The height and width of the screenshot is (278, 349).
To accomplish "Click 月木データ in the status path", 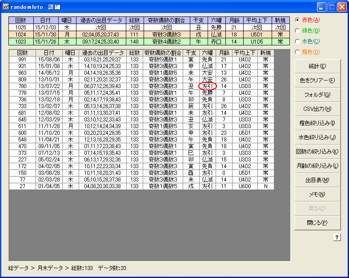I will pos(50,268).
